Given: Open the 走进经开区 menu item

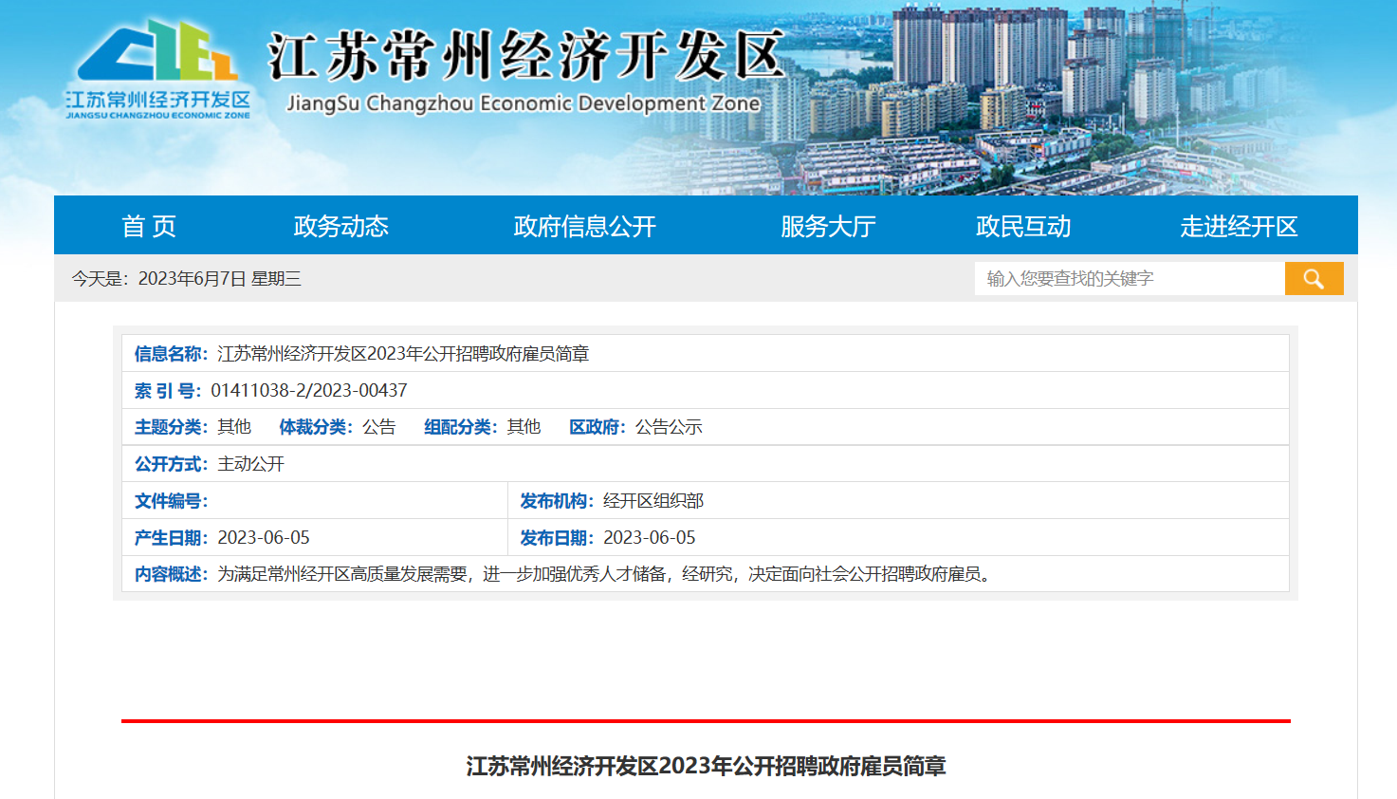Looking at the screenshot, I should click(x=1239, y=226).
